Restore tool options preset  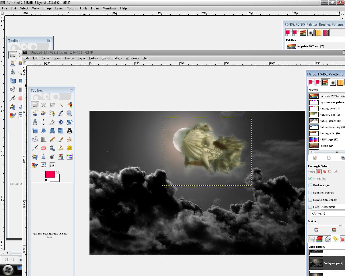pyautogui.click(x=334, y=230)
